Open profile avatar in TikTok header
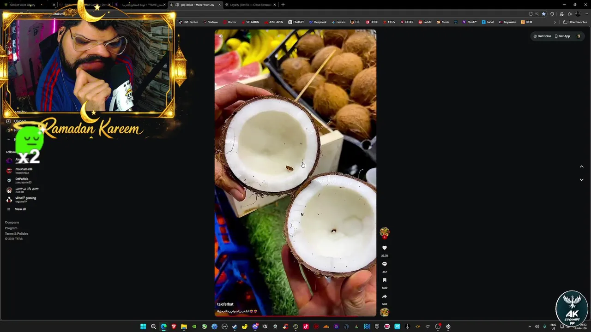The image size is (591, 332). 579,36
